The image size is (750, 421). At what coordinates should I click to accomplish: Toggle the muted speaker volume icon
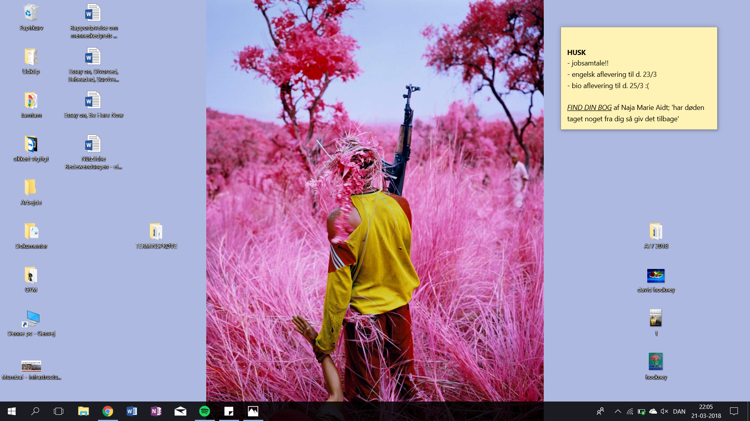[664, 411]
